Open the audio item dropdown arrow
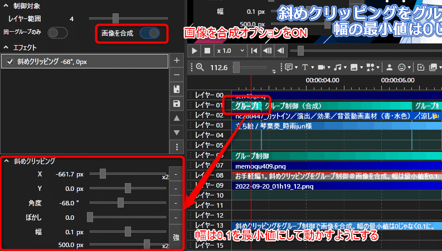 click(345, 67)
